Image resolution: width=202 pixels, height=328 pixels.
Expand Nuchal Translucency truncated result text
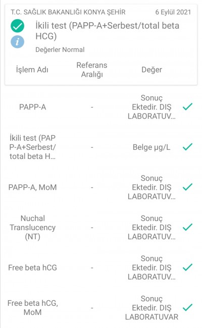coord(151,228)
